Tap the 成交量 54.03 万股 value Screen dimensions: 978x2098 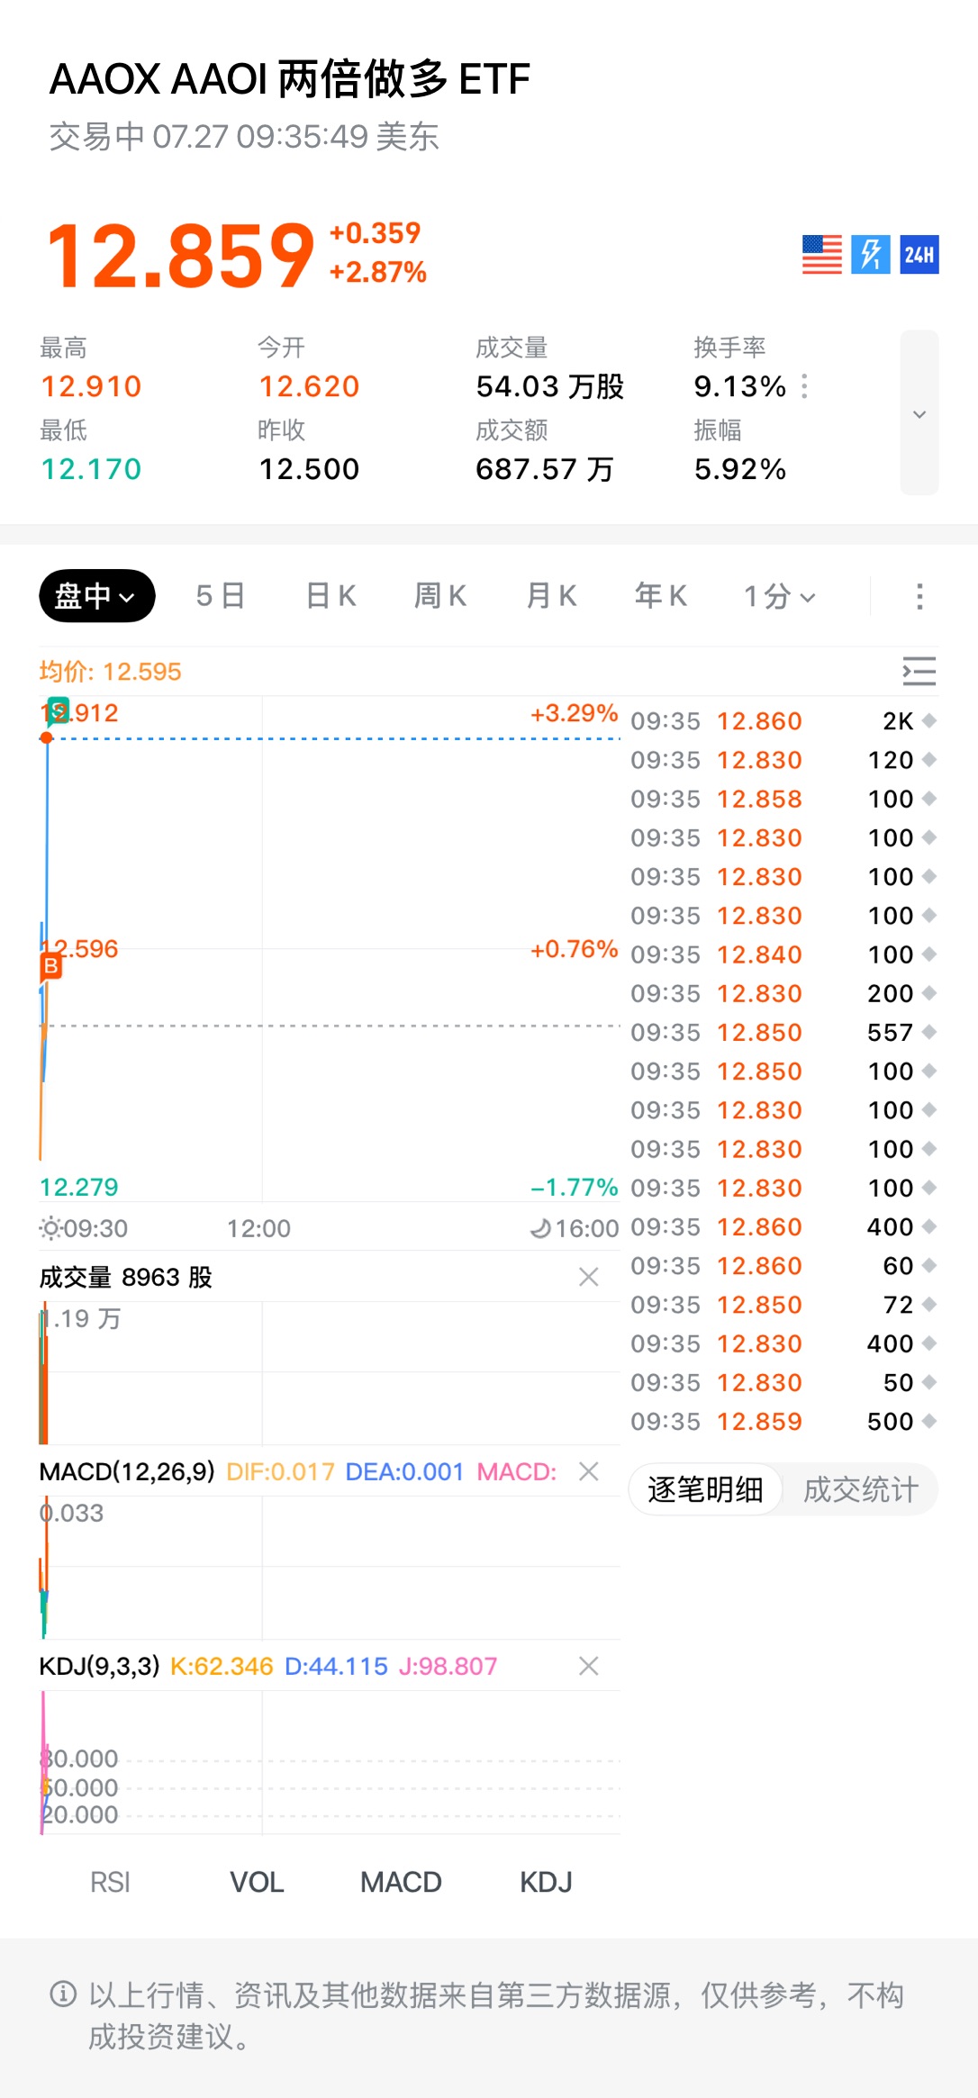(549, 386)
